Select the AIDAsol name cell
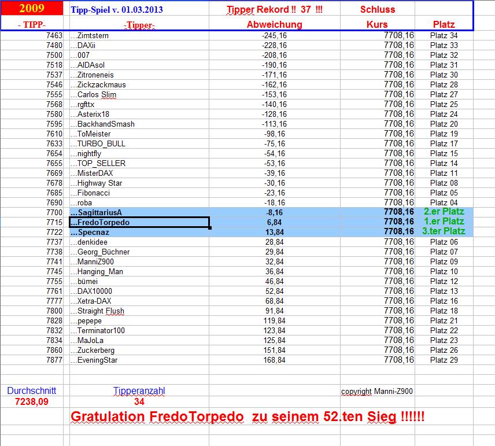495x446 pixels. (139, 65)
